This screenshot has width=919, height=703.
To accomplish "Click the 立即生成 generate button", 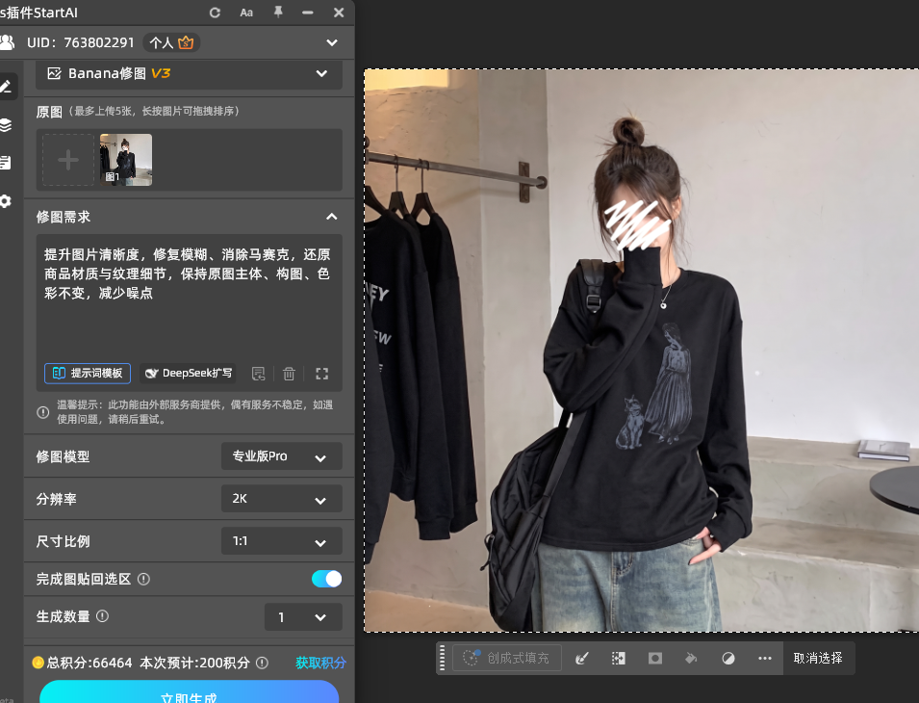I will tap(189, 692).
